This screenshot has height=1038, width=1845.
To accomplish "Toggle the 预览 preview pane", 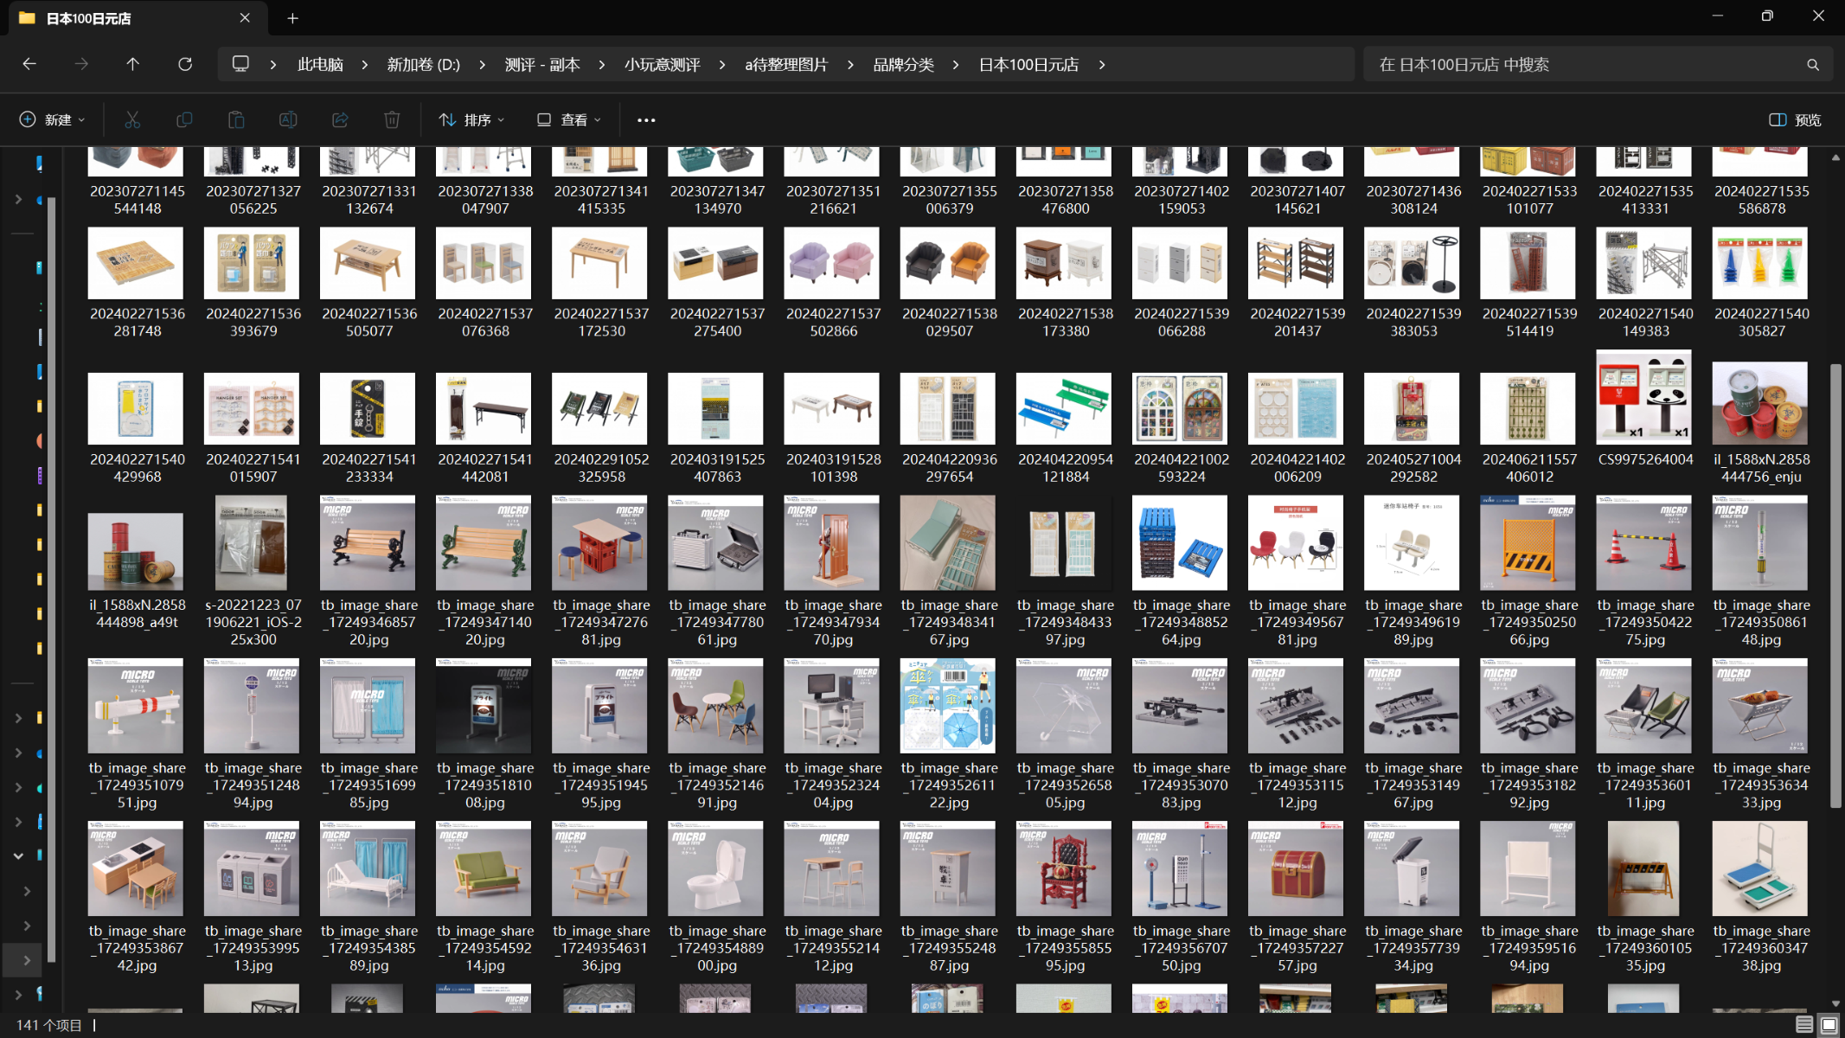I will [1795, 120].
